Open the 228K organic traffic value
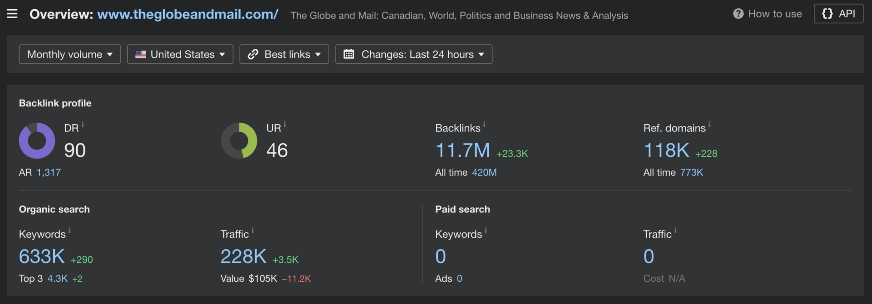The image size is (872, 304). (x=243, y=257)
